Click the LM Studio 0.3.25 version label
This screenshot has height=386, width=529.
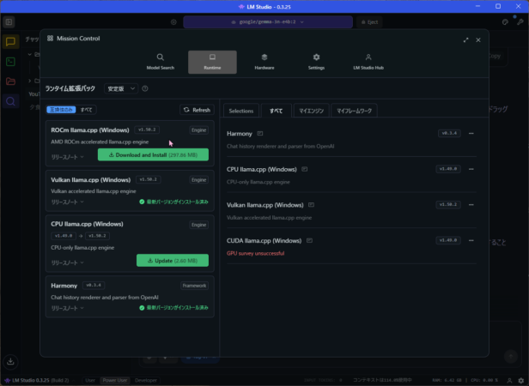point(37,380)
